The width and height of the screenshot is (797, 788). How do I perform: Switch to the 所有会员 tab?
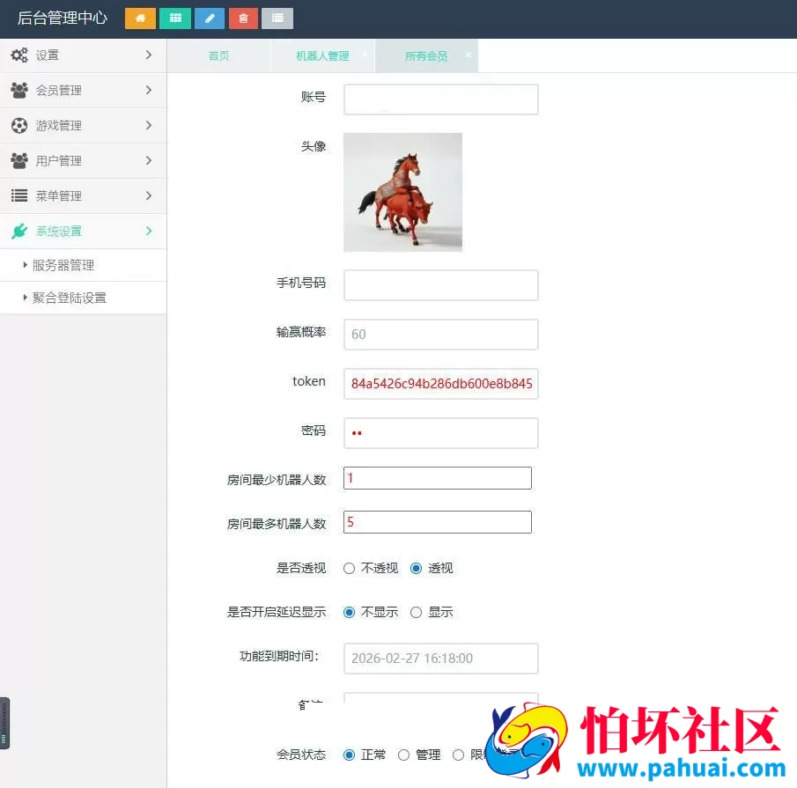[426, 55]
